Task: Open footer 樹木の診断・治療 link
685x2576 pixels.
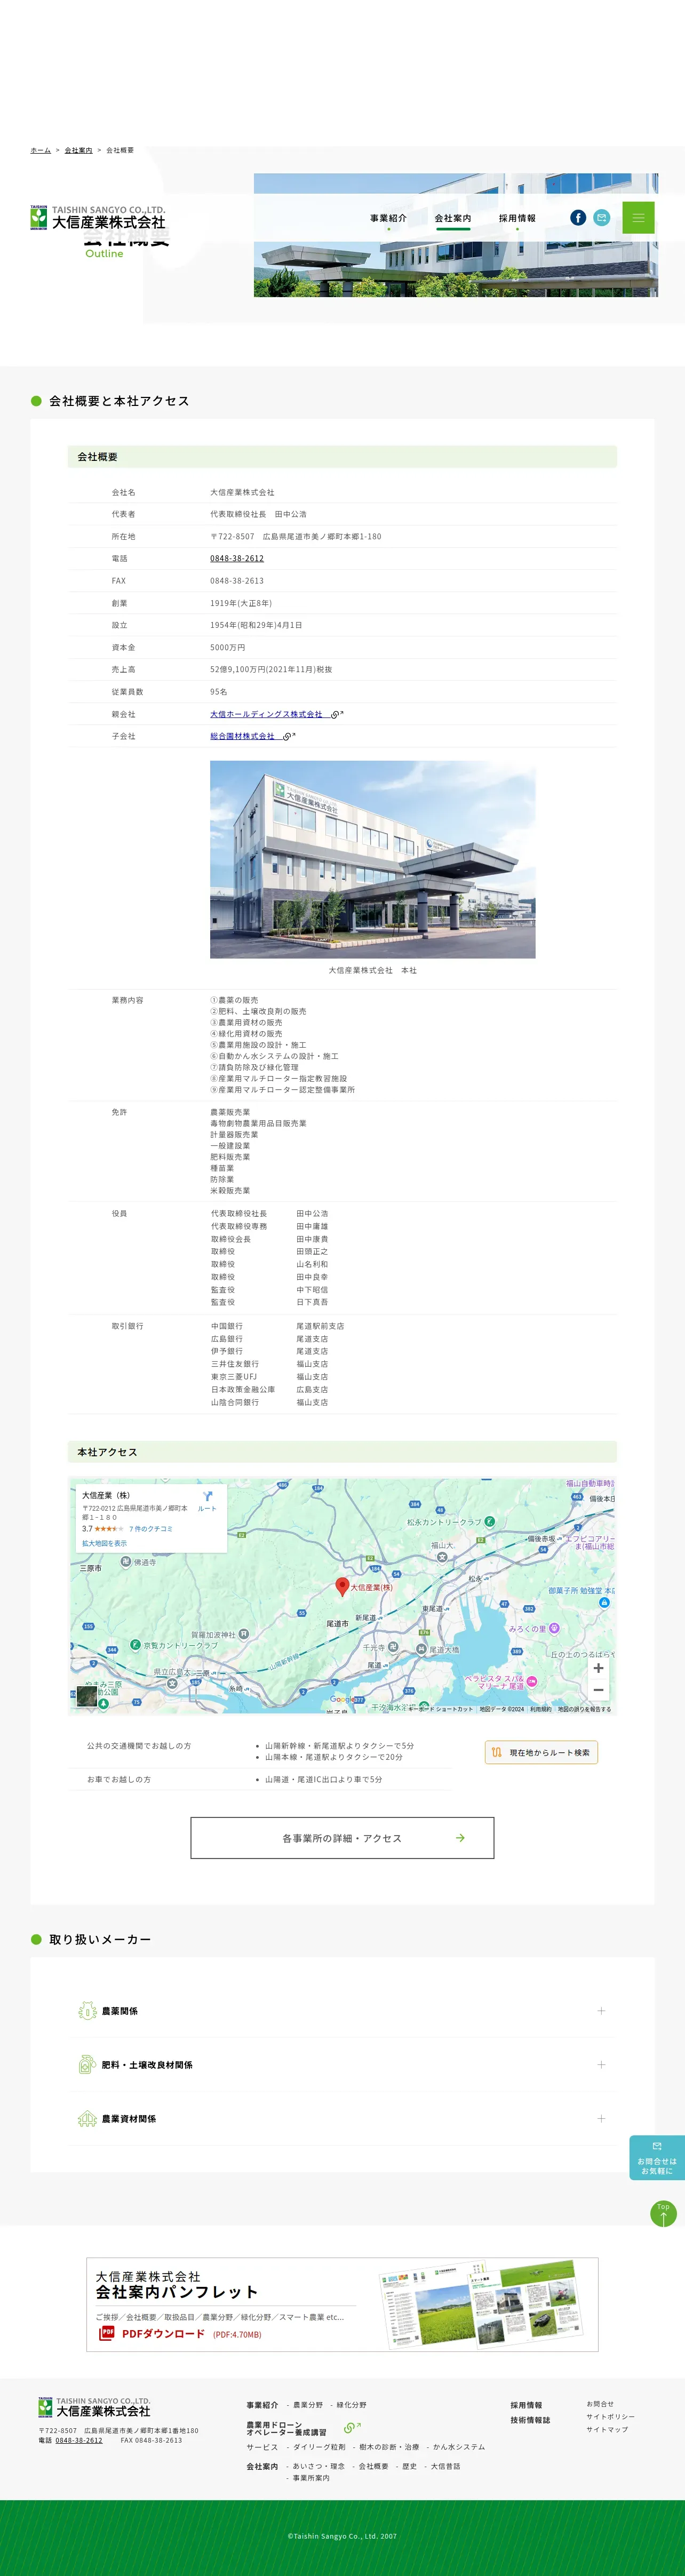Action: coord(389,2447)
